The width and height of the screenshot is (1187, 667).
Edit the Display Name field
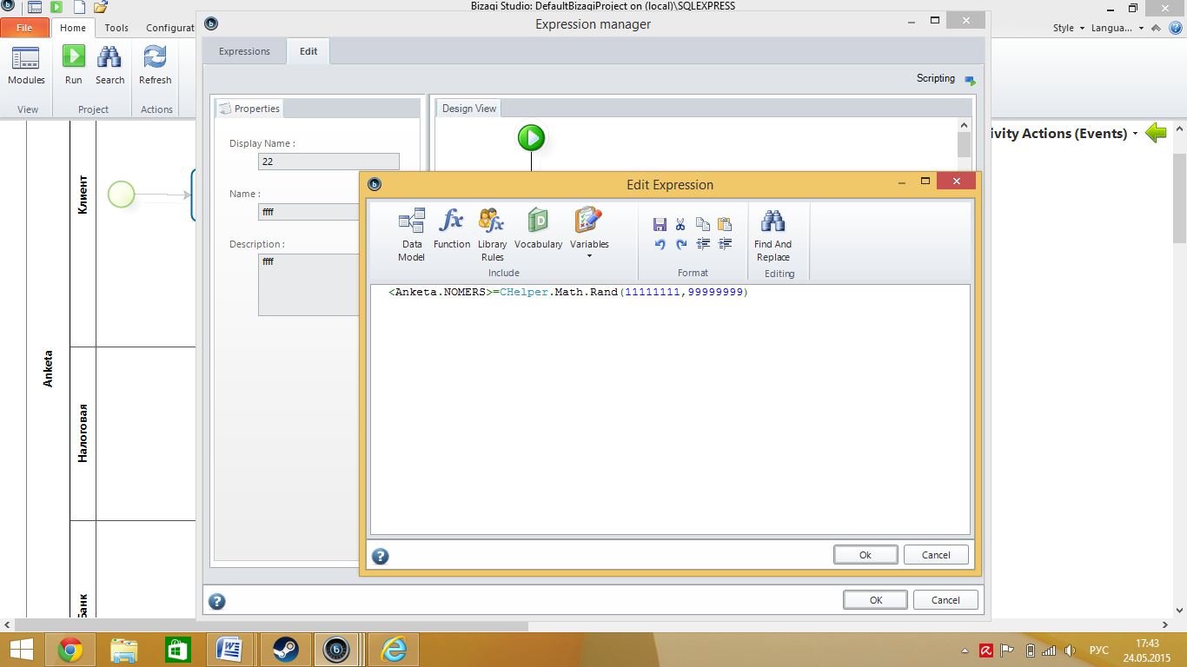pyautogui.click(x=328, y=162)
